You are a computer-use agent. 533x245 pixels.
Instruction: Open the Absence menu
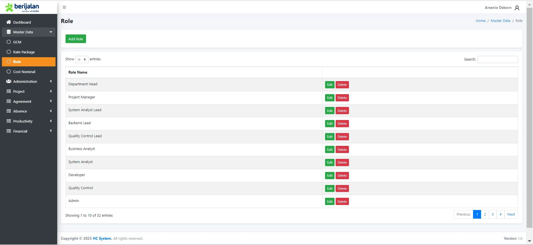[20, 111]
